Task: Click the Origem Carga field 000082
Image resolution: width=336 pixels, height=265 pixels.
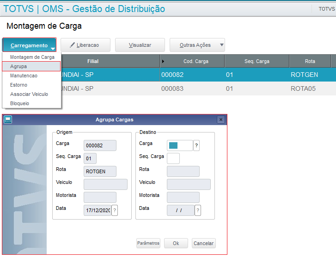Action: [x=100, y=145]
